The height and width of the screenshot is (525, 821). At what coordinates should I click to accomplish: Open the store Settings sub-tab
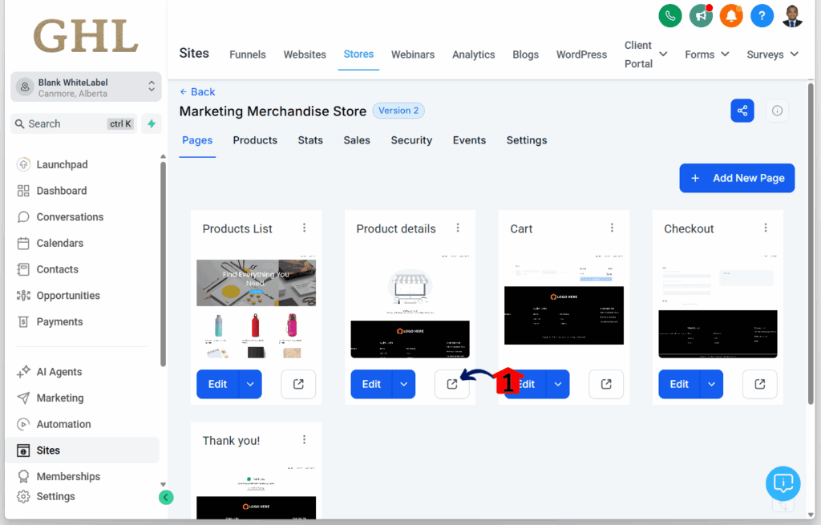point(527,140)
